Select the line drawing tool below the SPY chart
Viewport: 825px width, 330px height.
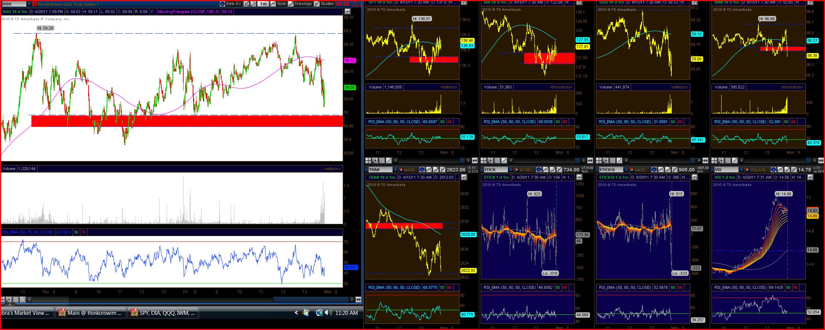coord(389,160)
